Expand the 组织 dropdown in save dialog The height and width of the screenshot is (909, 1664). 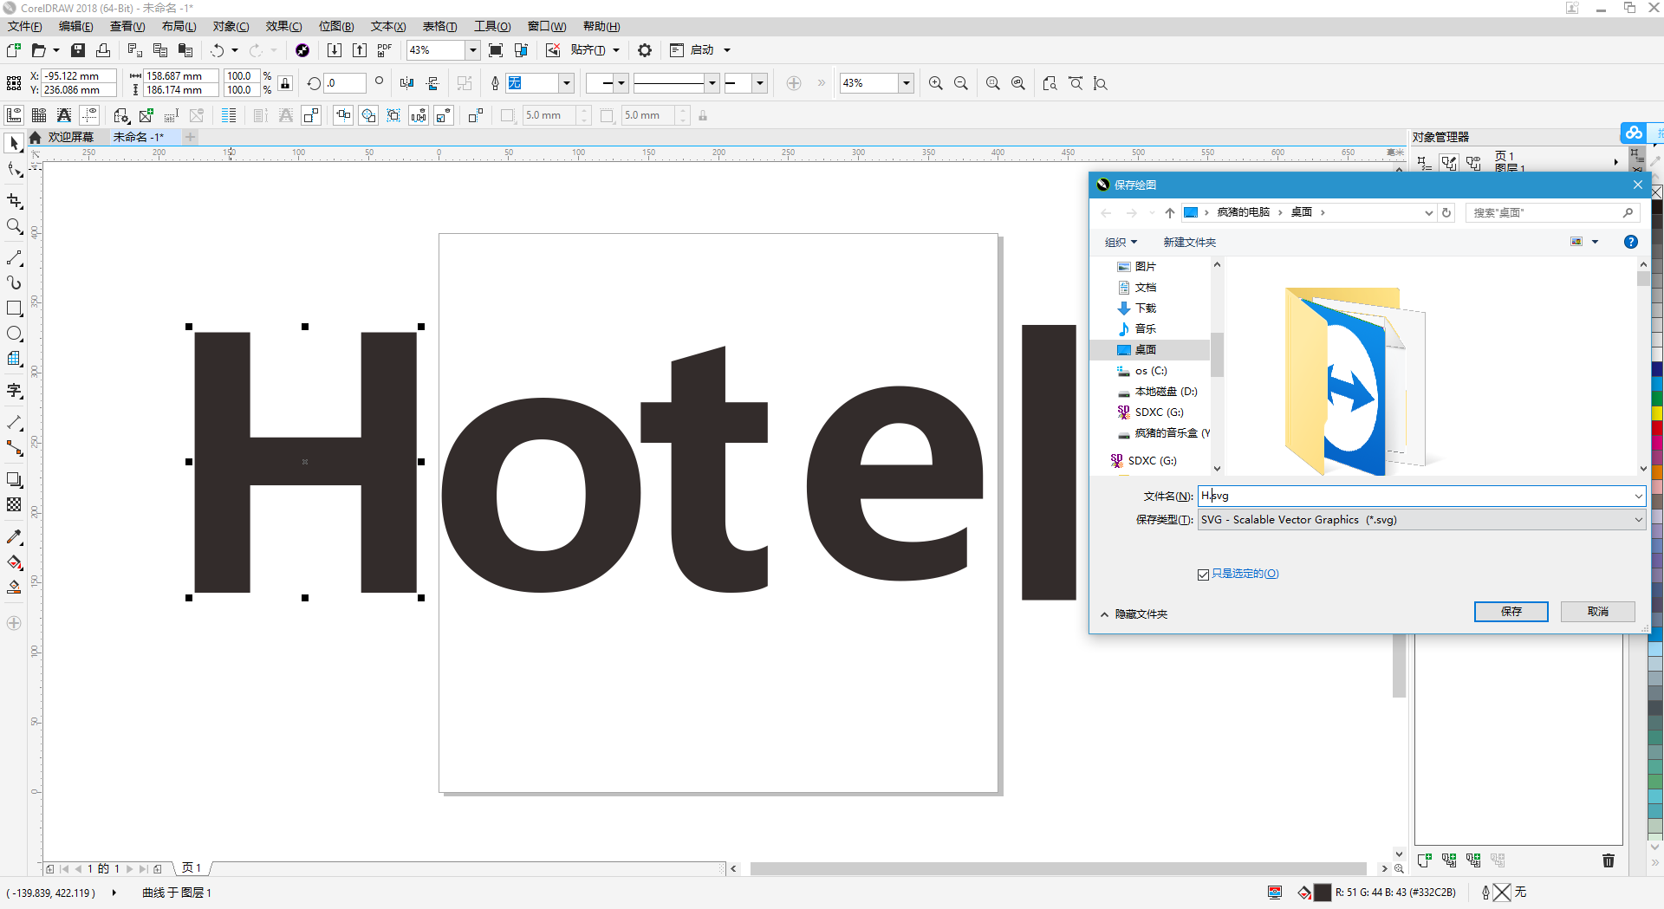click(1121, 243)
